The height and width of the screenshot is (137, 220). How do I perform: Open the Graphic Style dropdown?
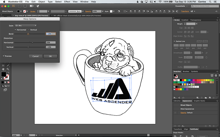114,11
